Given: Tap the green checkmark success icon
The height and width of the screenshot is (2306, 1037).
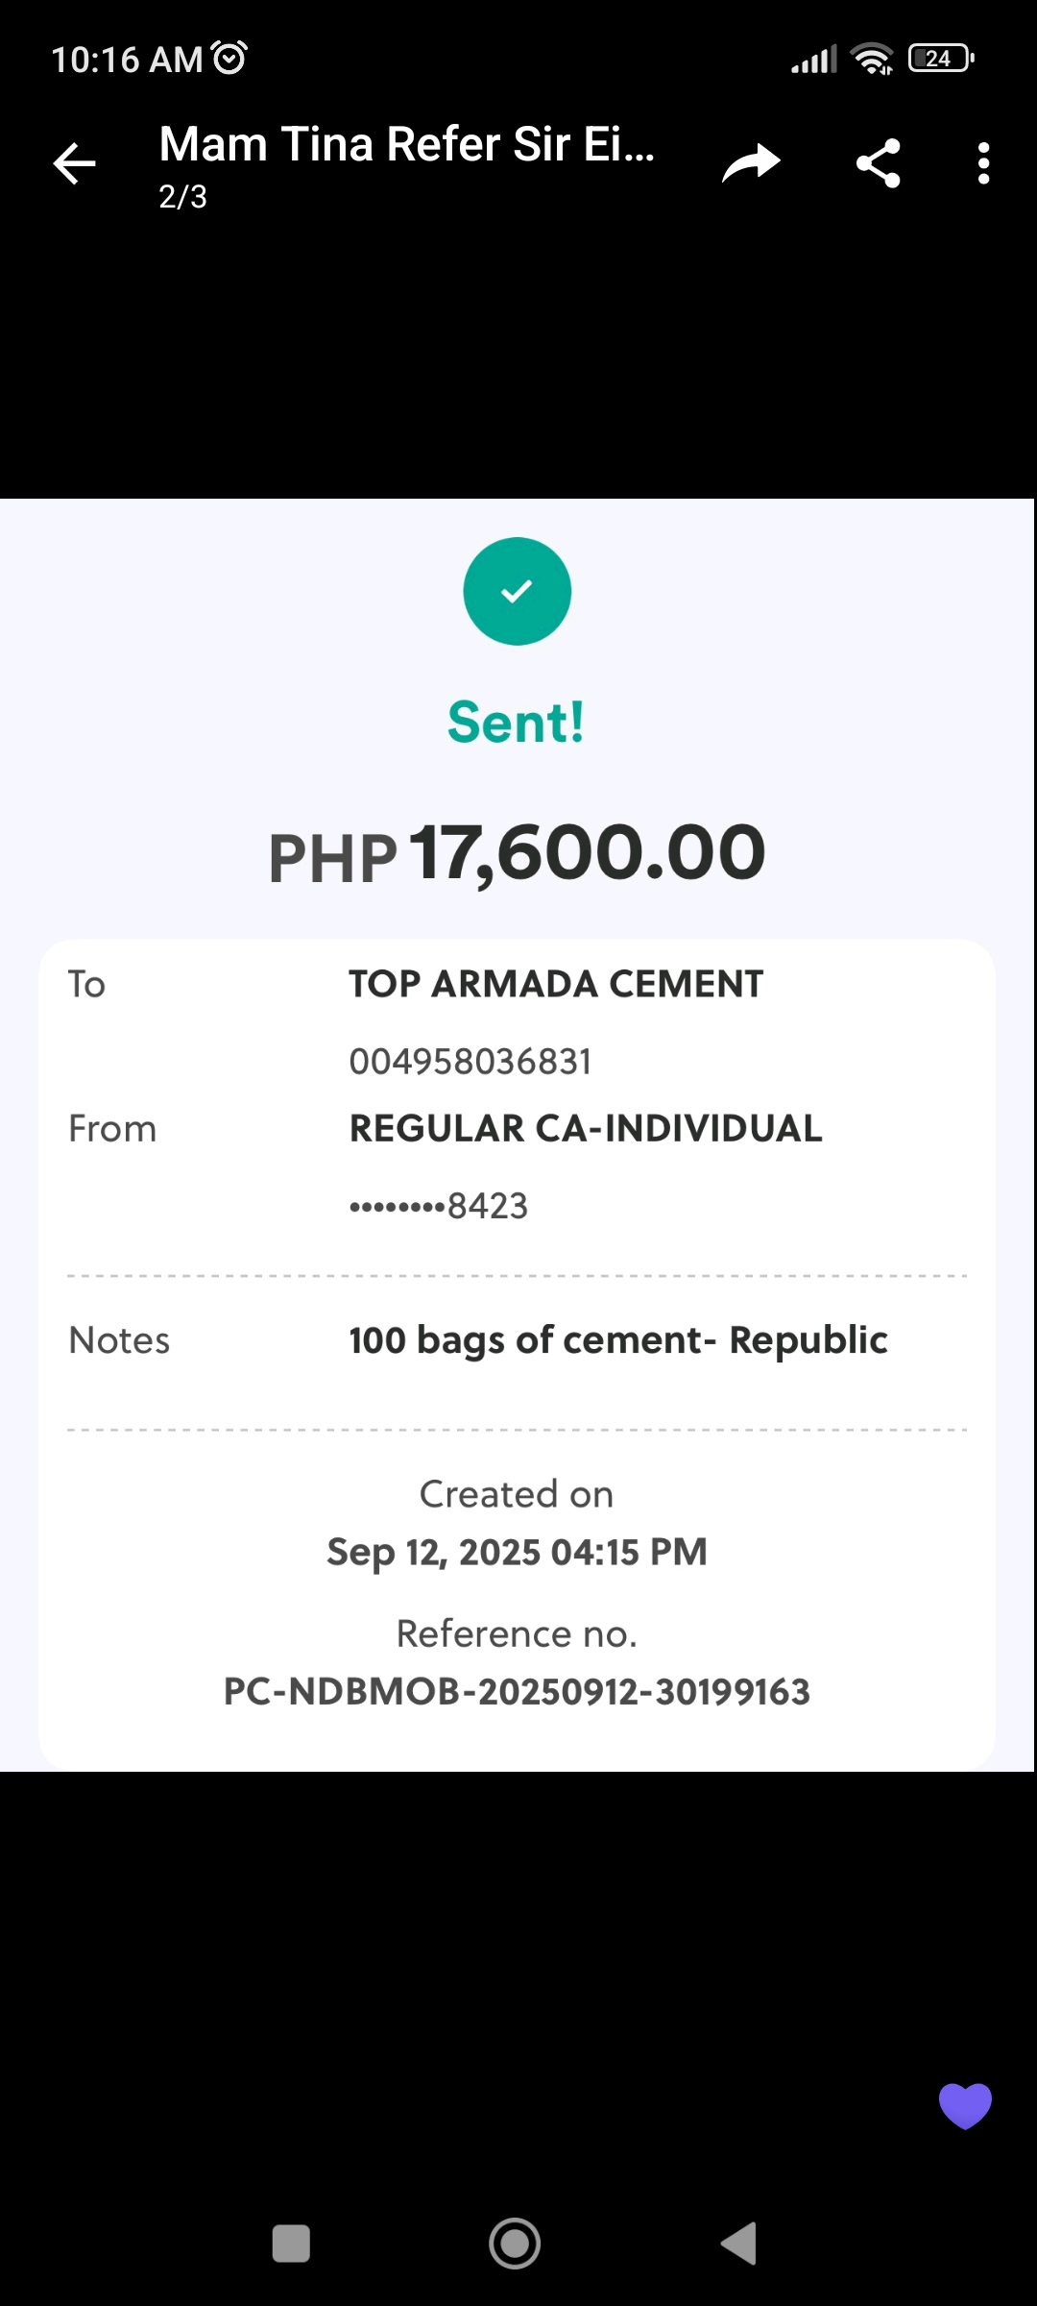Looking at the screenshot, I should (x=517, y=591).
